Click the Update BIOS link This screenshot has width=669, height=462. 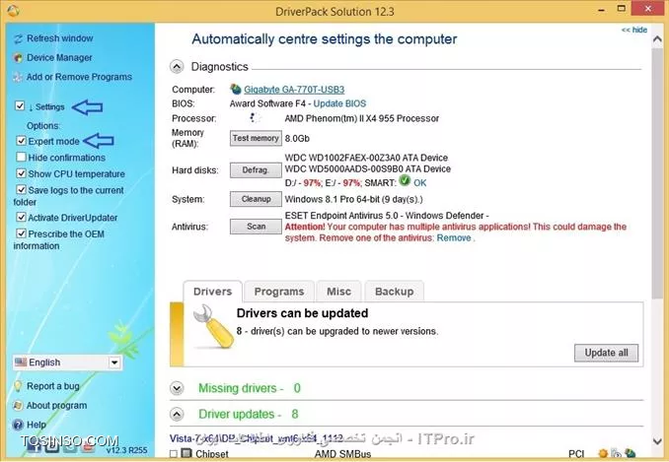click(x=339, y=103)
